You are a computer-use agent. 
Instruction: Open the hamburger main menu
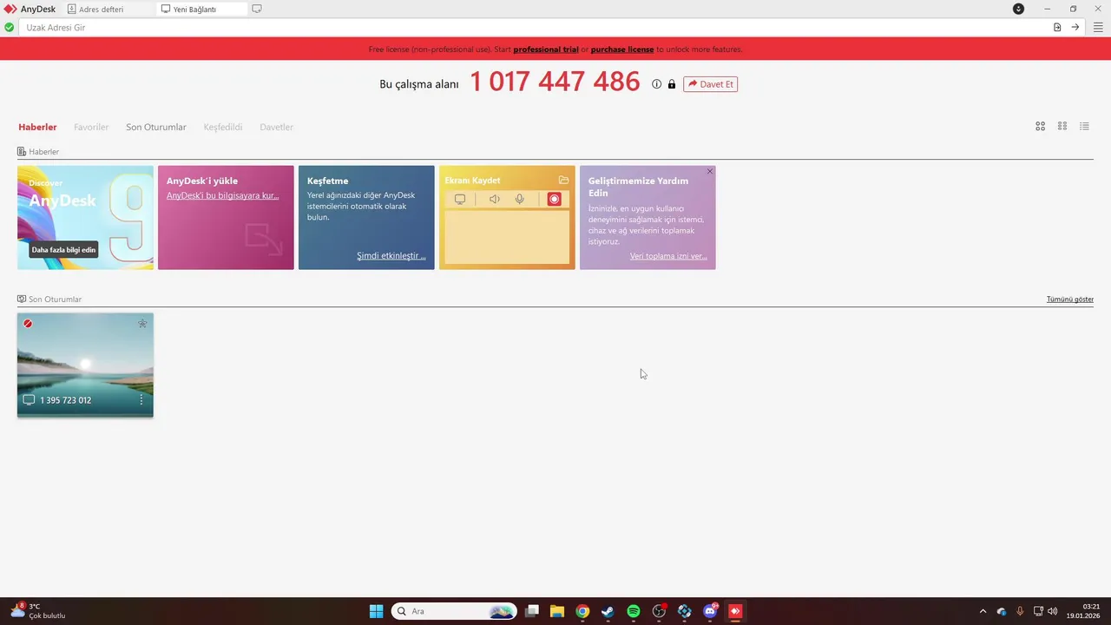point(1098,28)
